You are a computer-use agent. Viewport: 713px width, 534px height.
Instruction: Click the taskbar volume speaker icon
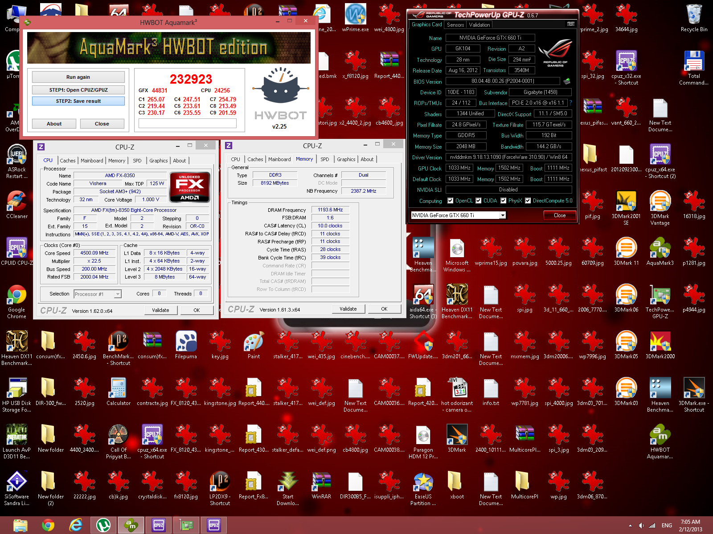click(x=641, y=526)
